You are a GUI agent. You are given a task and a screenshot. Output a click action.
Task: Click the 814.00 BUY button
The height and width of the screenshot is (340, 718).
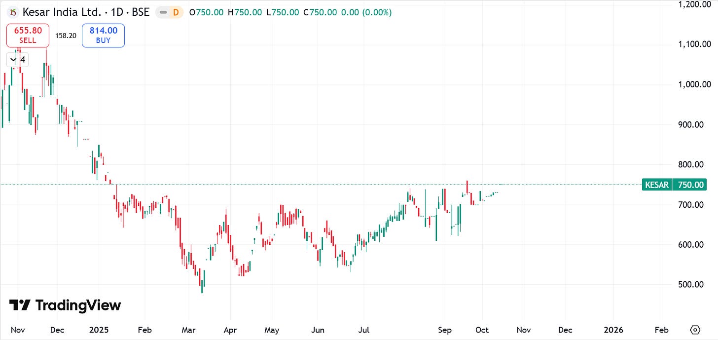[x=103, y=36]
